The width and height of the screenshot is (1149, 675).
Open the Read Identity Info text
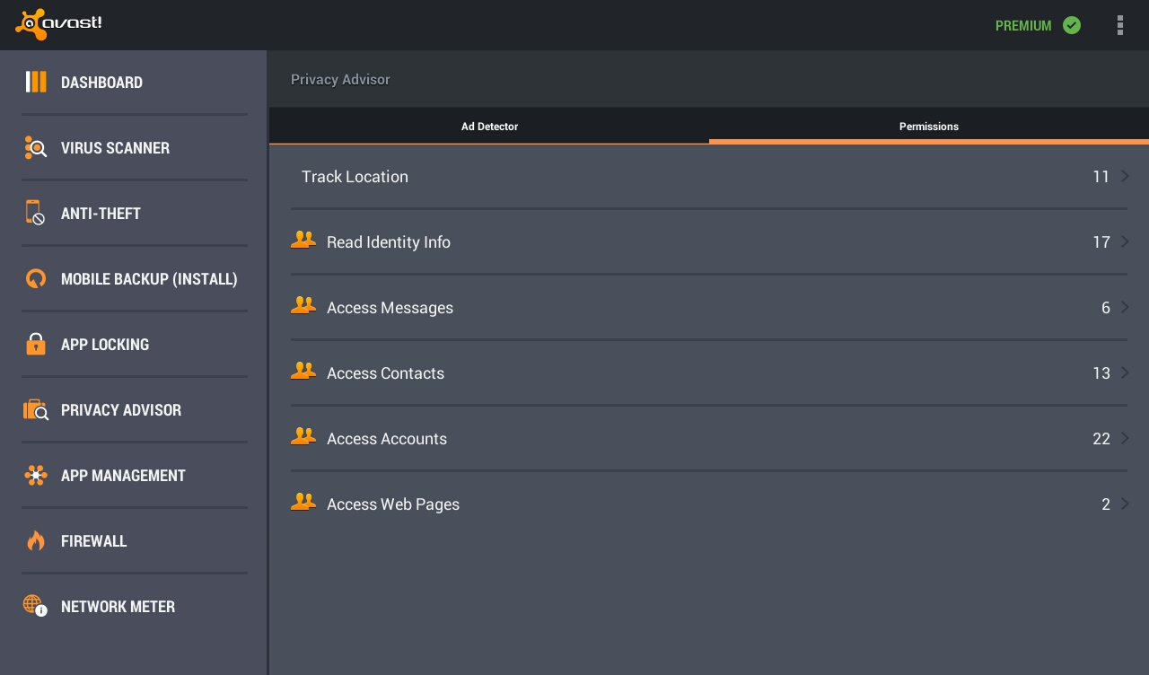coord(389,242)
